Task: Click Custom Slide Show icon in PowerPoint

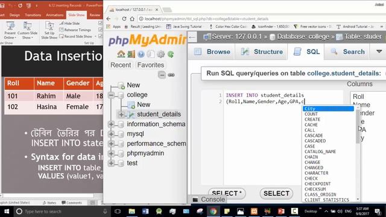Action: point(27,27)
